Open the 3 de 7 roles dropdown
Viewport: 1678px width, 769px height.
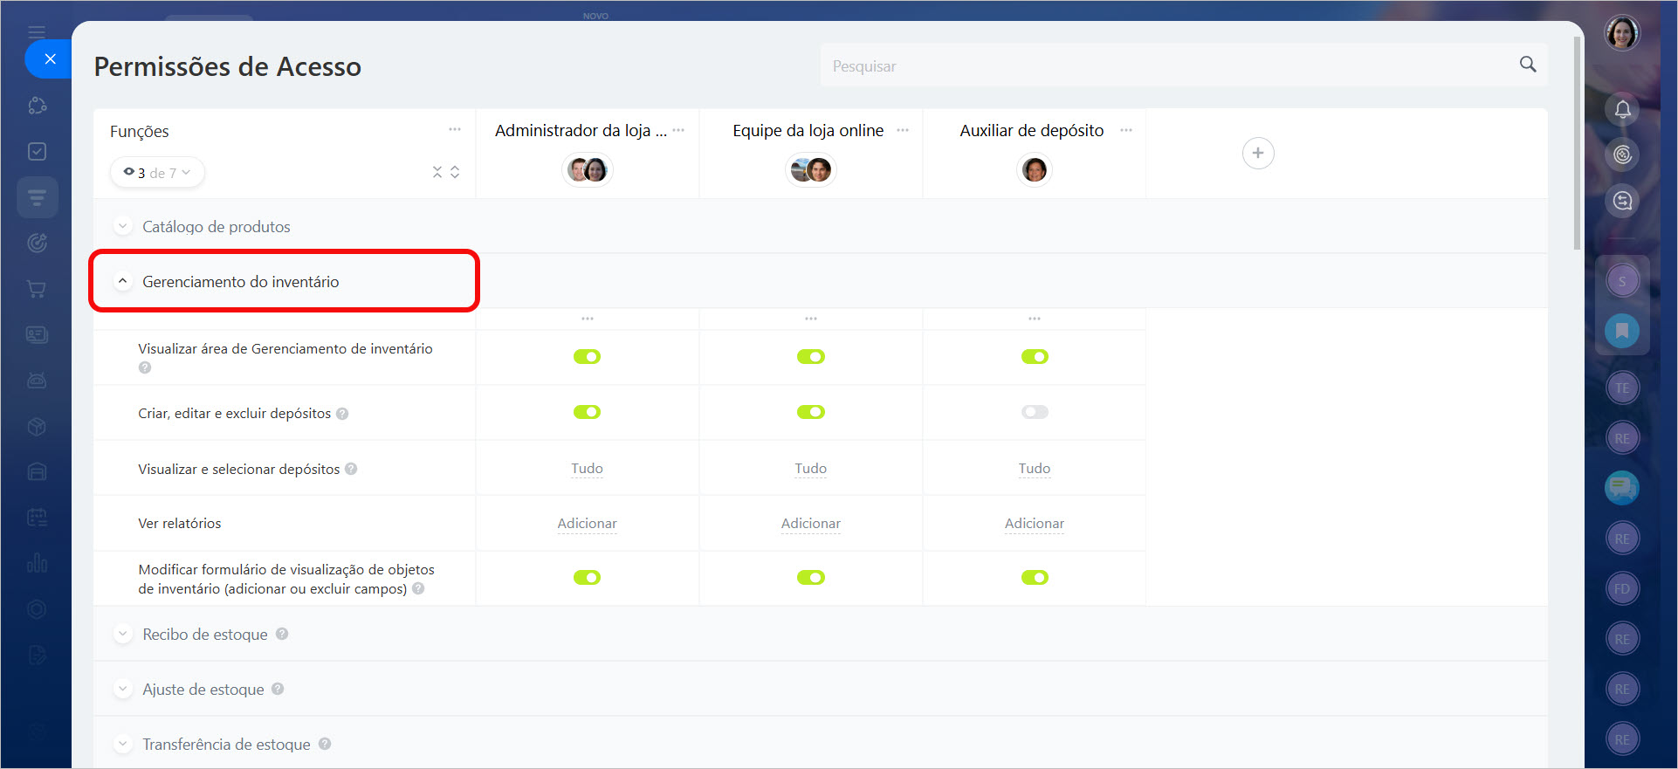(x=157, y=172)
